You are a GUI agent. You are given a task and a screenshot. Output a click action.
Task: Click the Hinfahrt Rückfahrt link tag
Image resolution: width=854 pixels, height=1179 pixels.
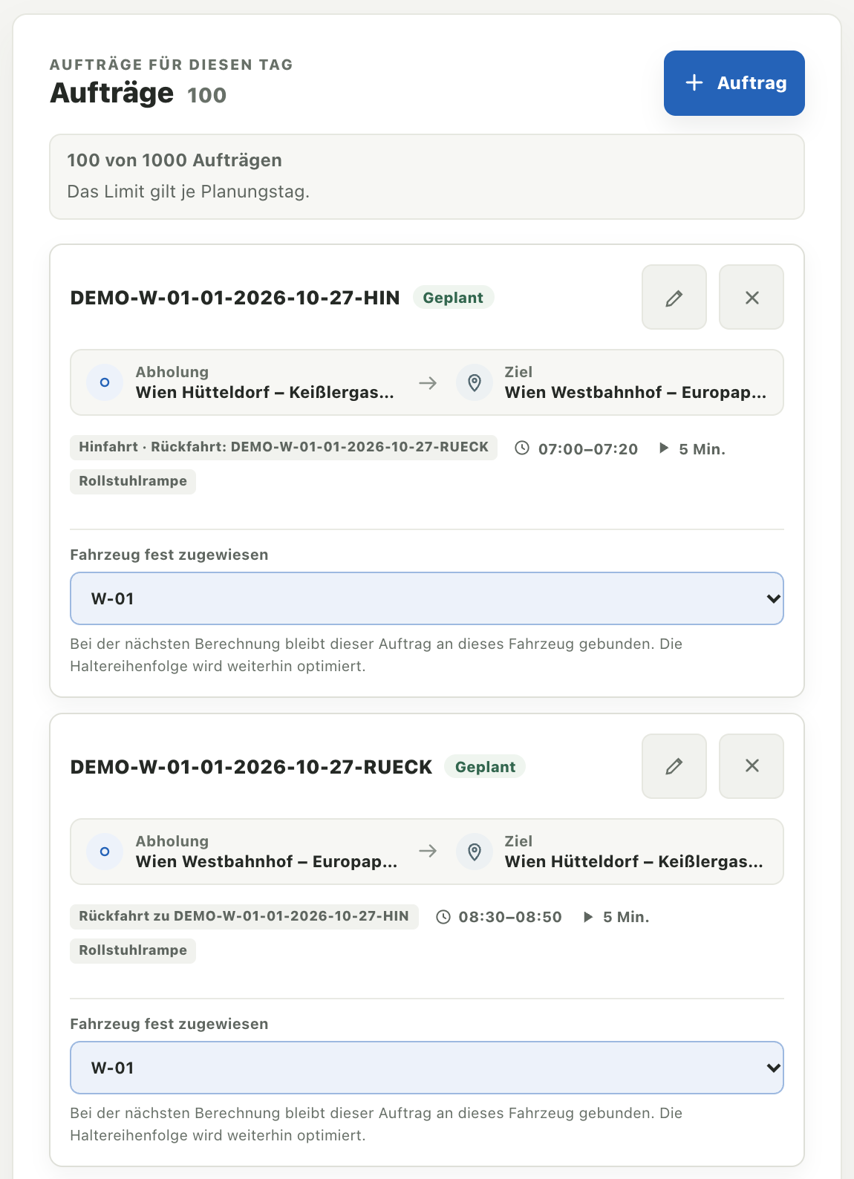284,447
